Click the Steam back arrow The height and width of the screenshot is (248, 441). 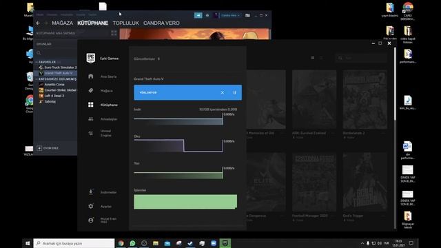coord(38,23)
